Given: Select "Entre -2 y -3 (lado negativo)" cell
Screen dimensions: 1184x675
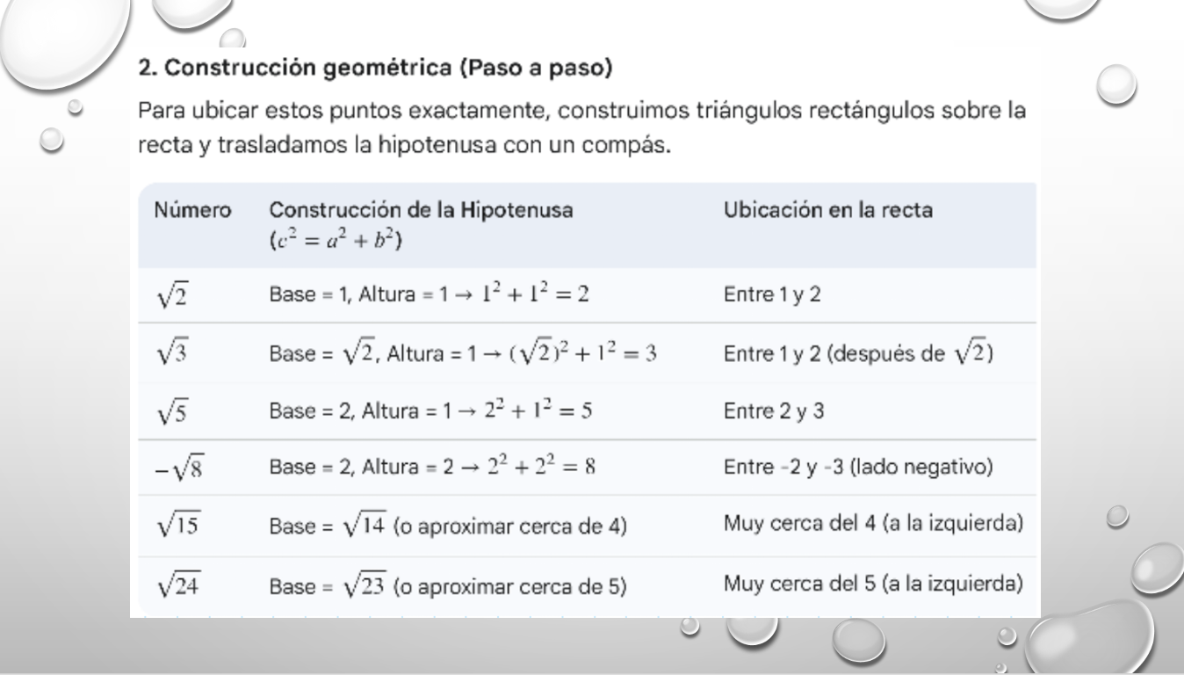Looking at the screenshot, I should point(857,468).
